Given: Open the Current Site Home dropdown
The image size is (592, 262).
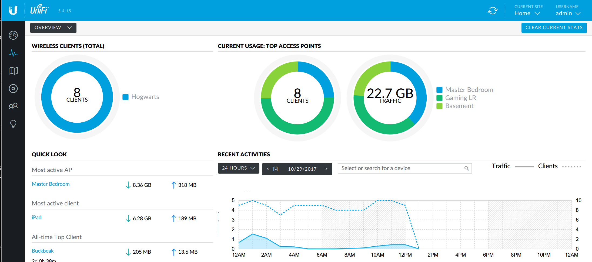Looking at the screenshot, I should click(x=527, y=13).
